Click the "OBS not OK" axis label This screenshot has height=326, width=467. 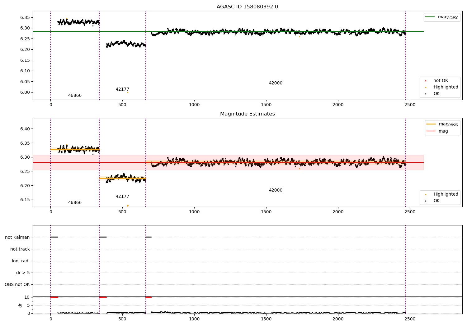[17, 285]
